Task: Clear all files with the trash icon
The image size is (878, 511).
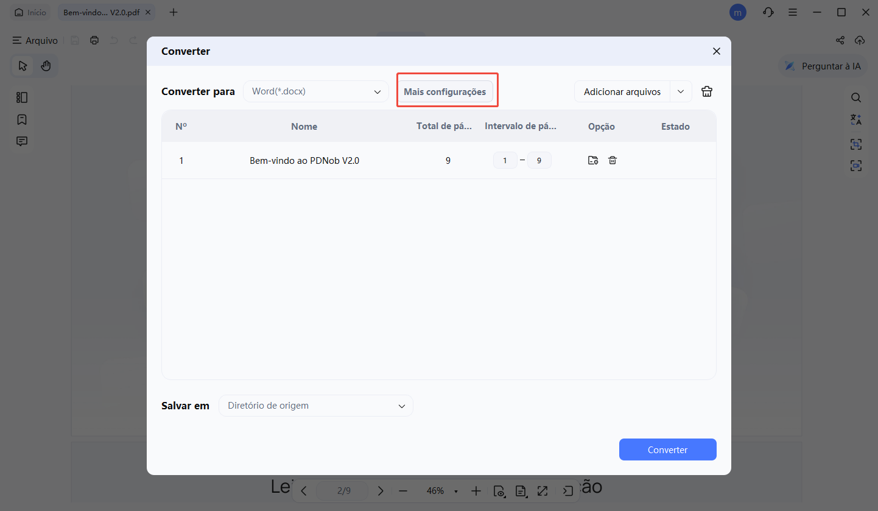Action: pos(706,91)
